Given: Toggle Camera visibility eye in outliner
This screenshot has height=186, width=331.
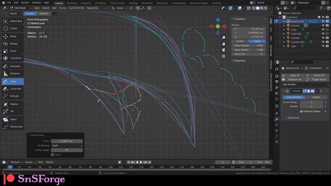Looking at the screenshot, I should pos(323,25).
